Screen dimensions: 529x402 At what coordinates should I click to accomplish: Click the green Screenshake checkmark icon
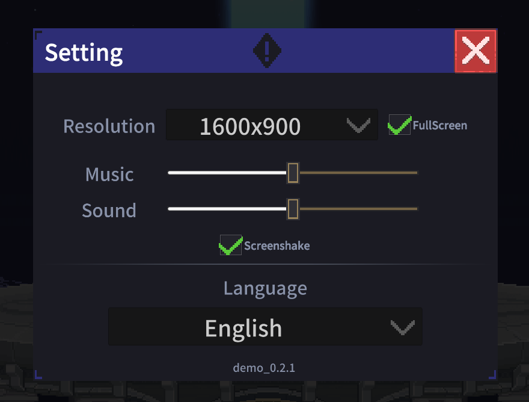(x=230, y=246)
